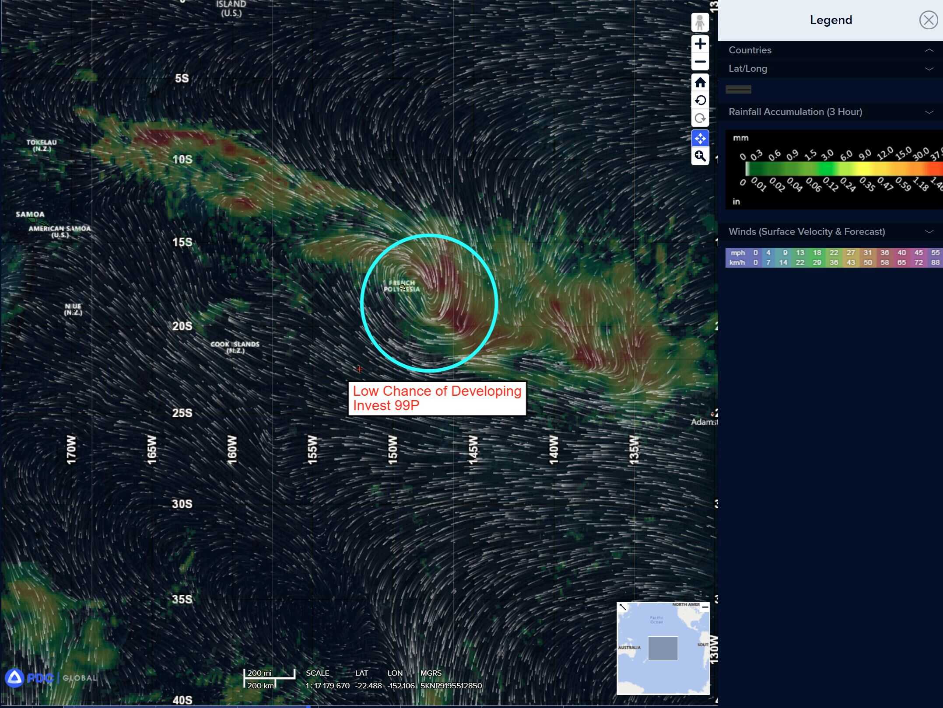This screenshot has width=943, height=708.
Task: Click the street view pegman icon
Action: [x=700, y=22]
